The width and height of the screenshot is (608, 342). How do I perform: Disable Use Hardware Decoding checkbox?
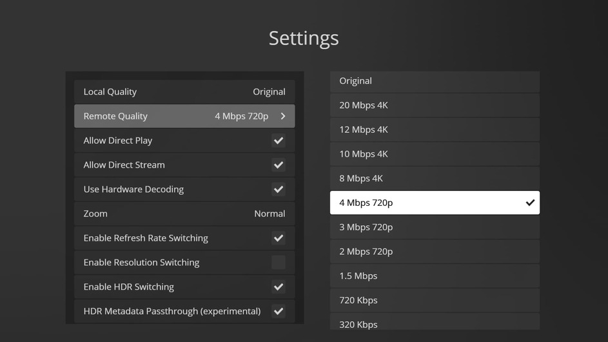click(x=278, y=190)
